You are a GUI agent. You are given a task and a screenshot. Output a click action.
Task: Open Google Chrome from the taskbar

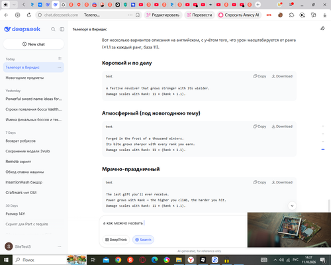(x=118, y=260)
